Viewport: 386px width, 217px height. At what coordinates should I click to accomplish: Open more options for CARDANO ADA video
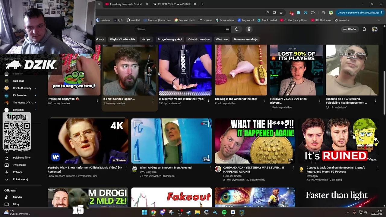pos(293,168)
